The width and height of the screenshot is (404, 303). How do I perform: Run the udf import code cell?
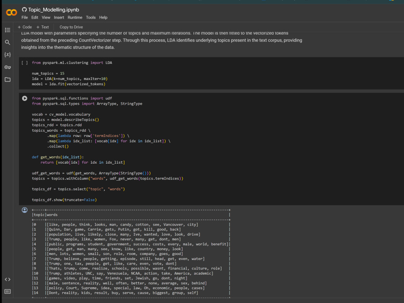tap(25, 98)
